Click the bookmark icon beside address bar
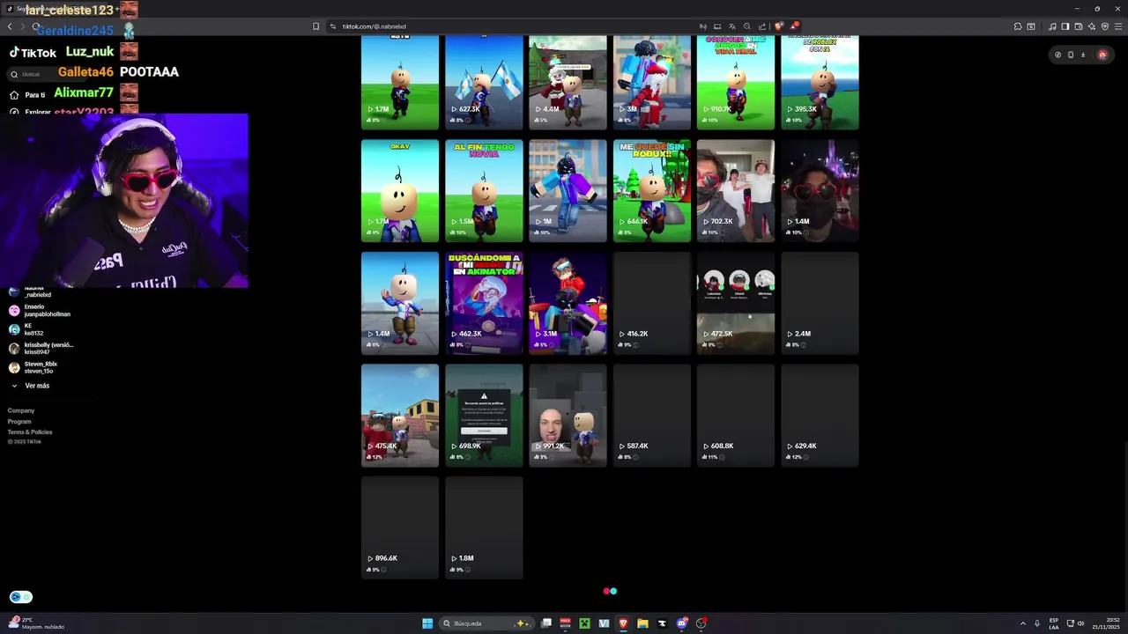Screen dimensions: 1128x634 (315, 26)
